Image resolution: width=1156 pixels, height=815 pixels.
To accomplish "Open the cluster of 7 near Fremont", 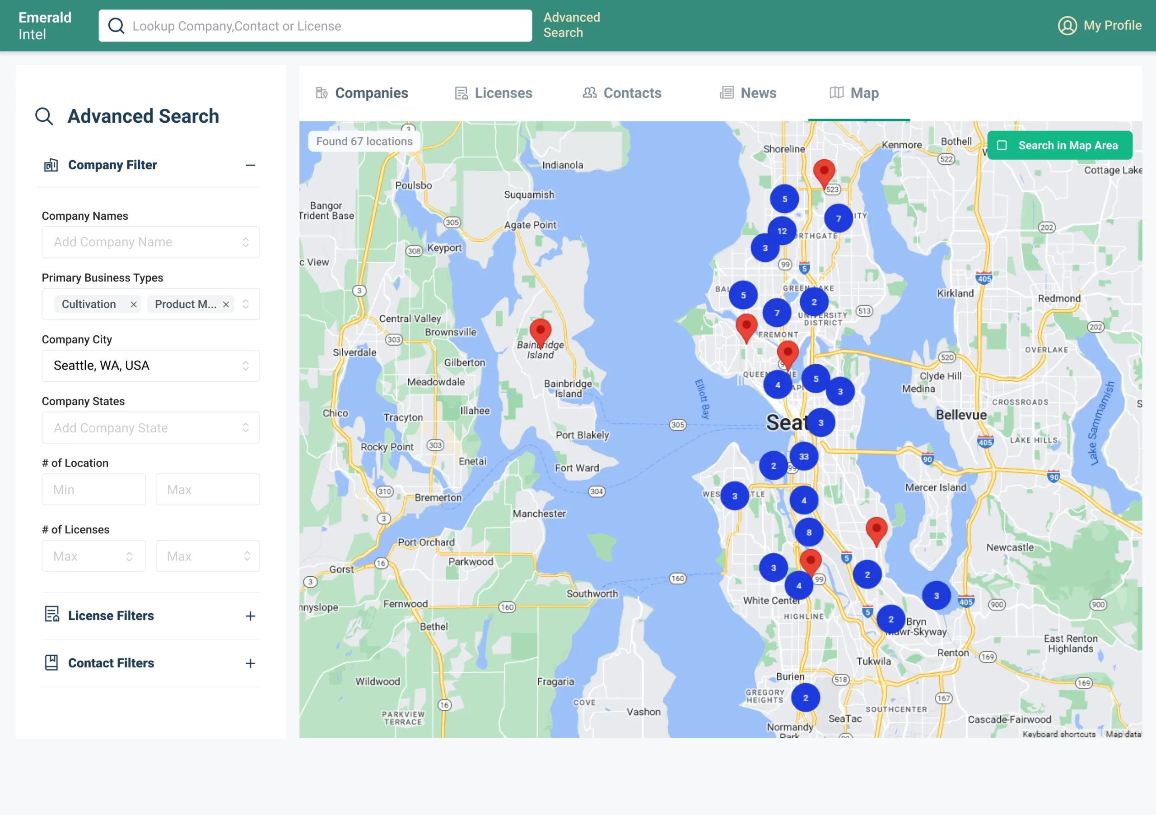I will (x=776, y=313).
